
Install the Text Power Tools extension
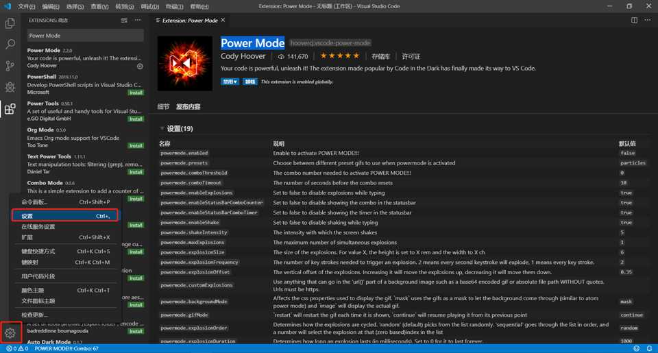(136, 172)
